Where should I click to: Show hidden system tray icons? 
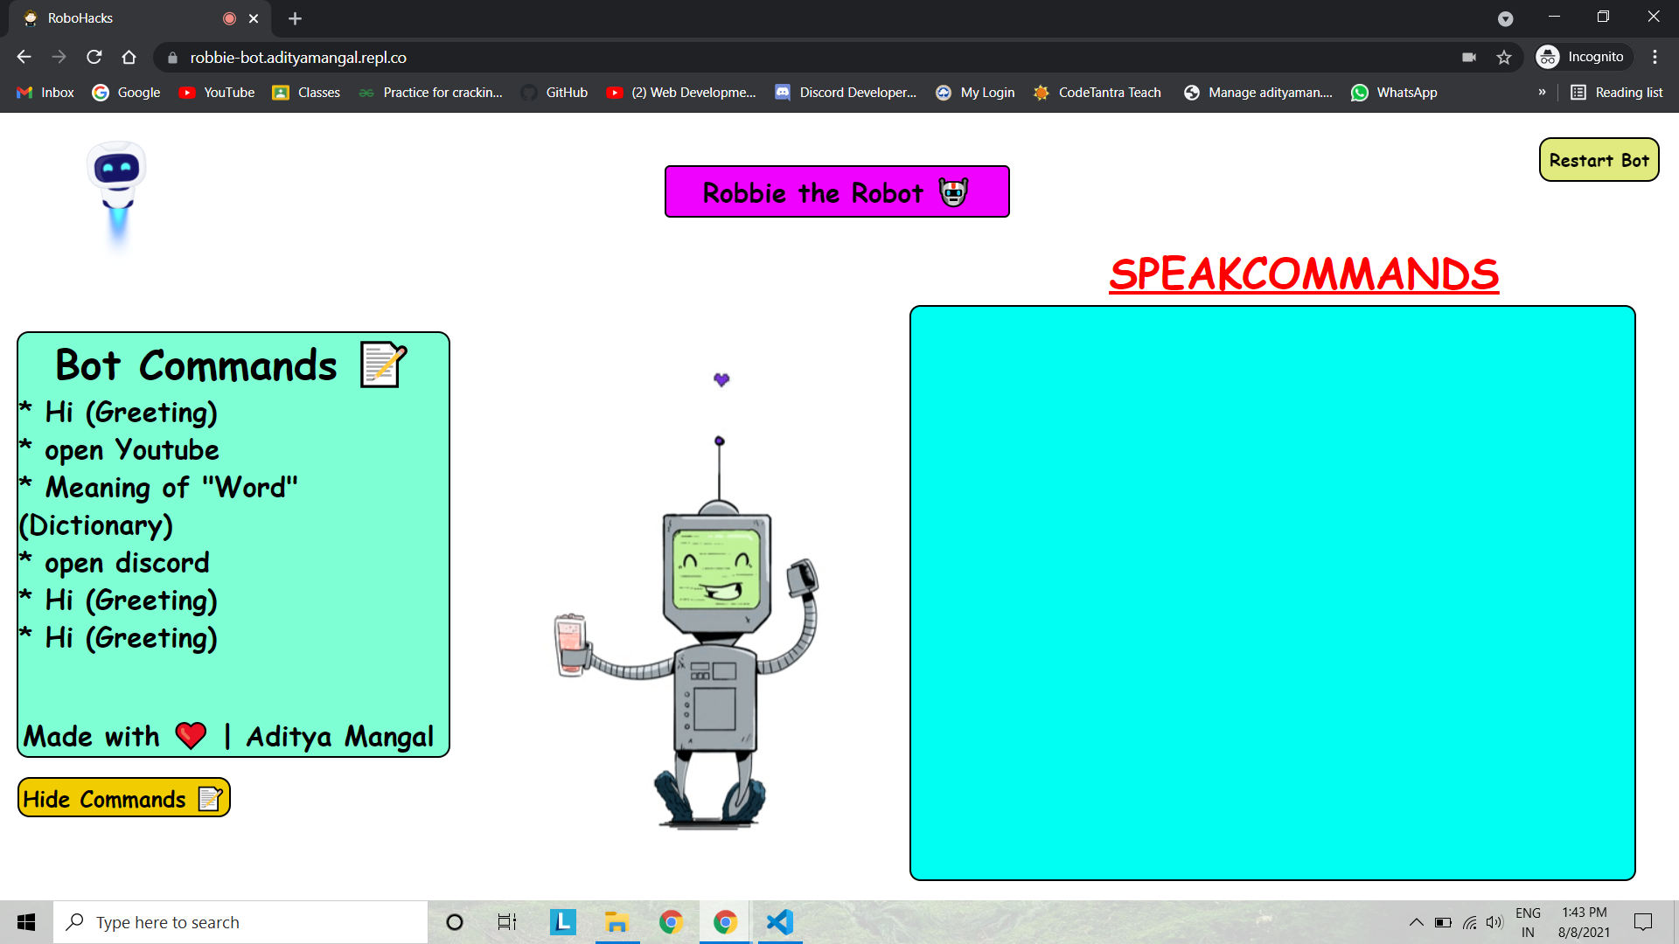(x=1416, y=922)
